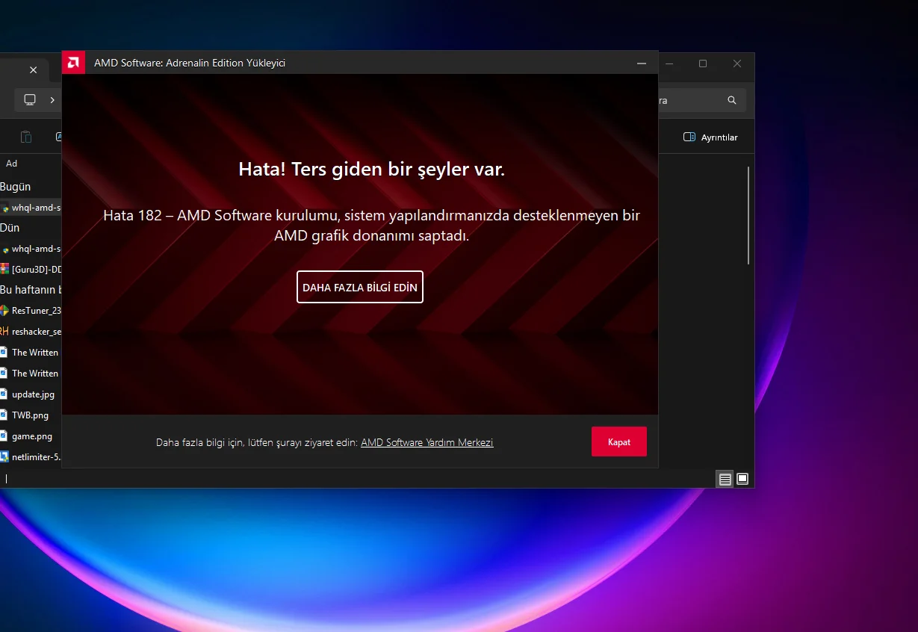Close the File Explorer tab with X
The height and width of the screenshot is (632, 918).
click(33, 70)
